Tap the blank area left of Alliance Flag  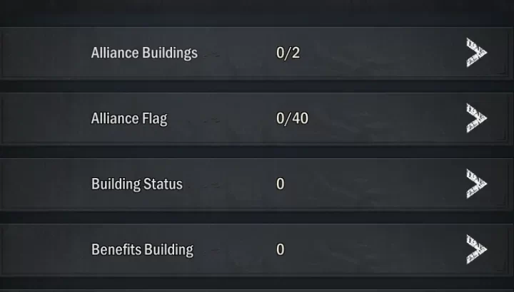tap(44, 118)
